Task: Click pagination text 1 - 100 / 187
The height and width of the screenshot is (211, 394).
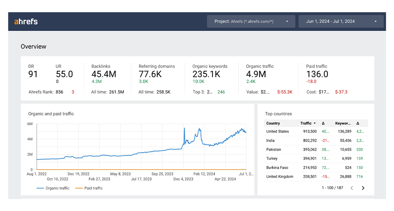Action: 333,188
